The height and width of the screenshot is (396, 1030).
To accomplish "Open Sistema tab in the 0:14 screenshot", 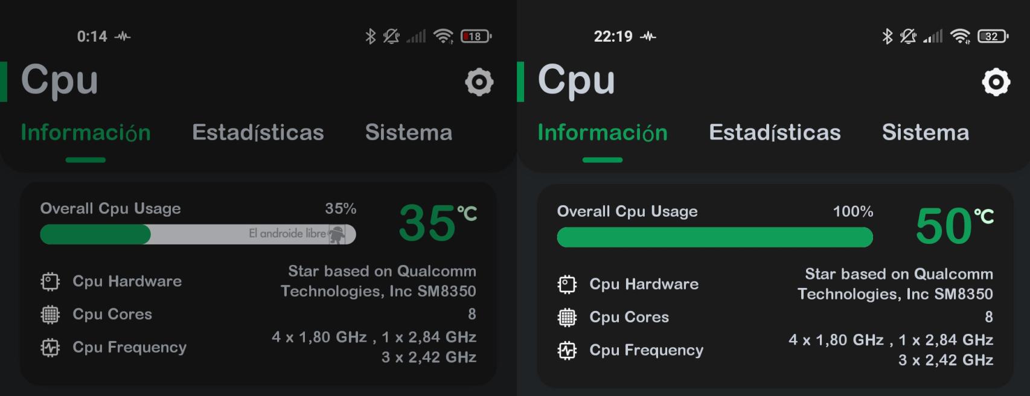I will 408,132.
